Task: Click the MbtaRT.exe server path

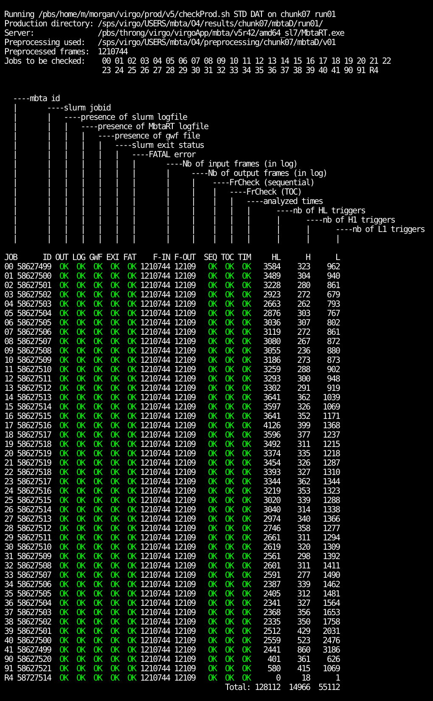Action: click(x=221, y=33)
